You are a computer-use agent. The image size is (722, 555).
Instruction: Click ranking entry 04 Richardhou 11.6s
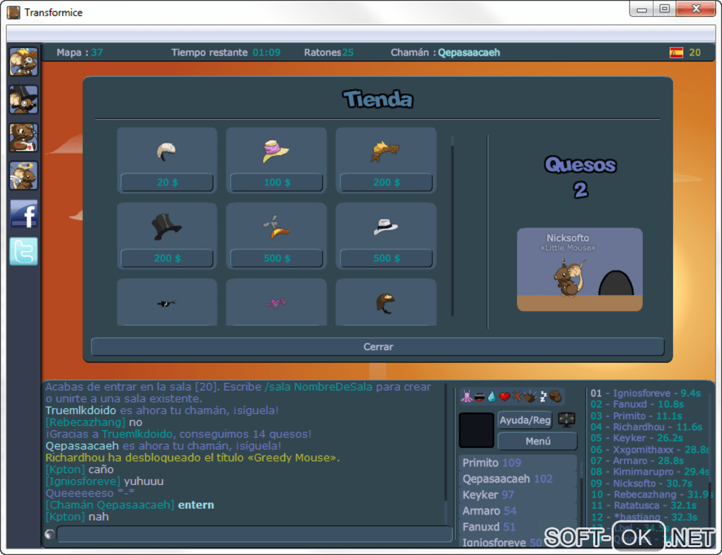click(x=646, y=427)
